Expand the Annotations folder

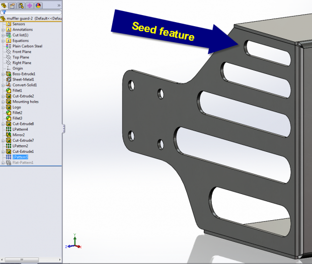pyautogui.click(x=3, y=30)
